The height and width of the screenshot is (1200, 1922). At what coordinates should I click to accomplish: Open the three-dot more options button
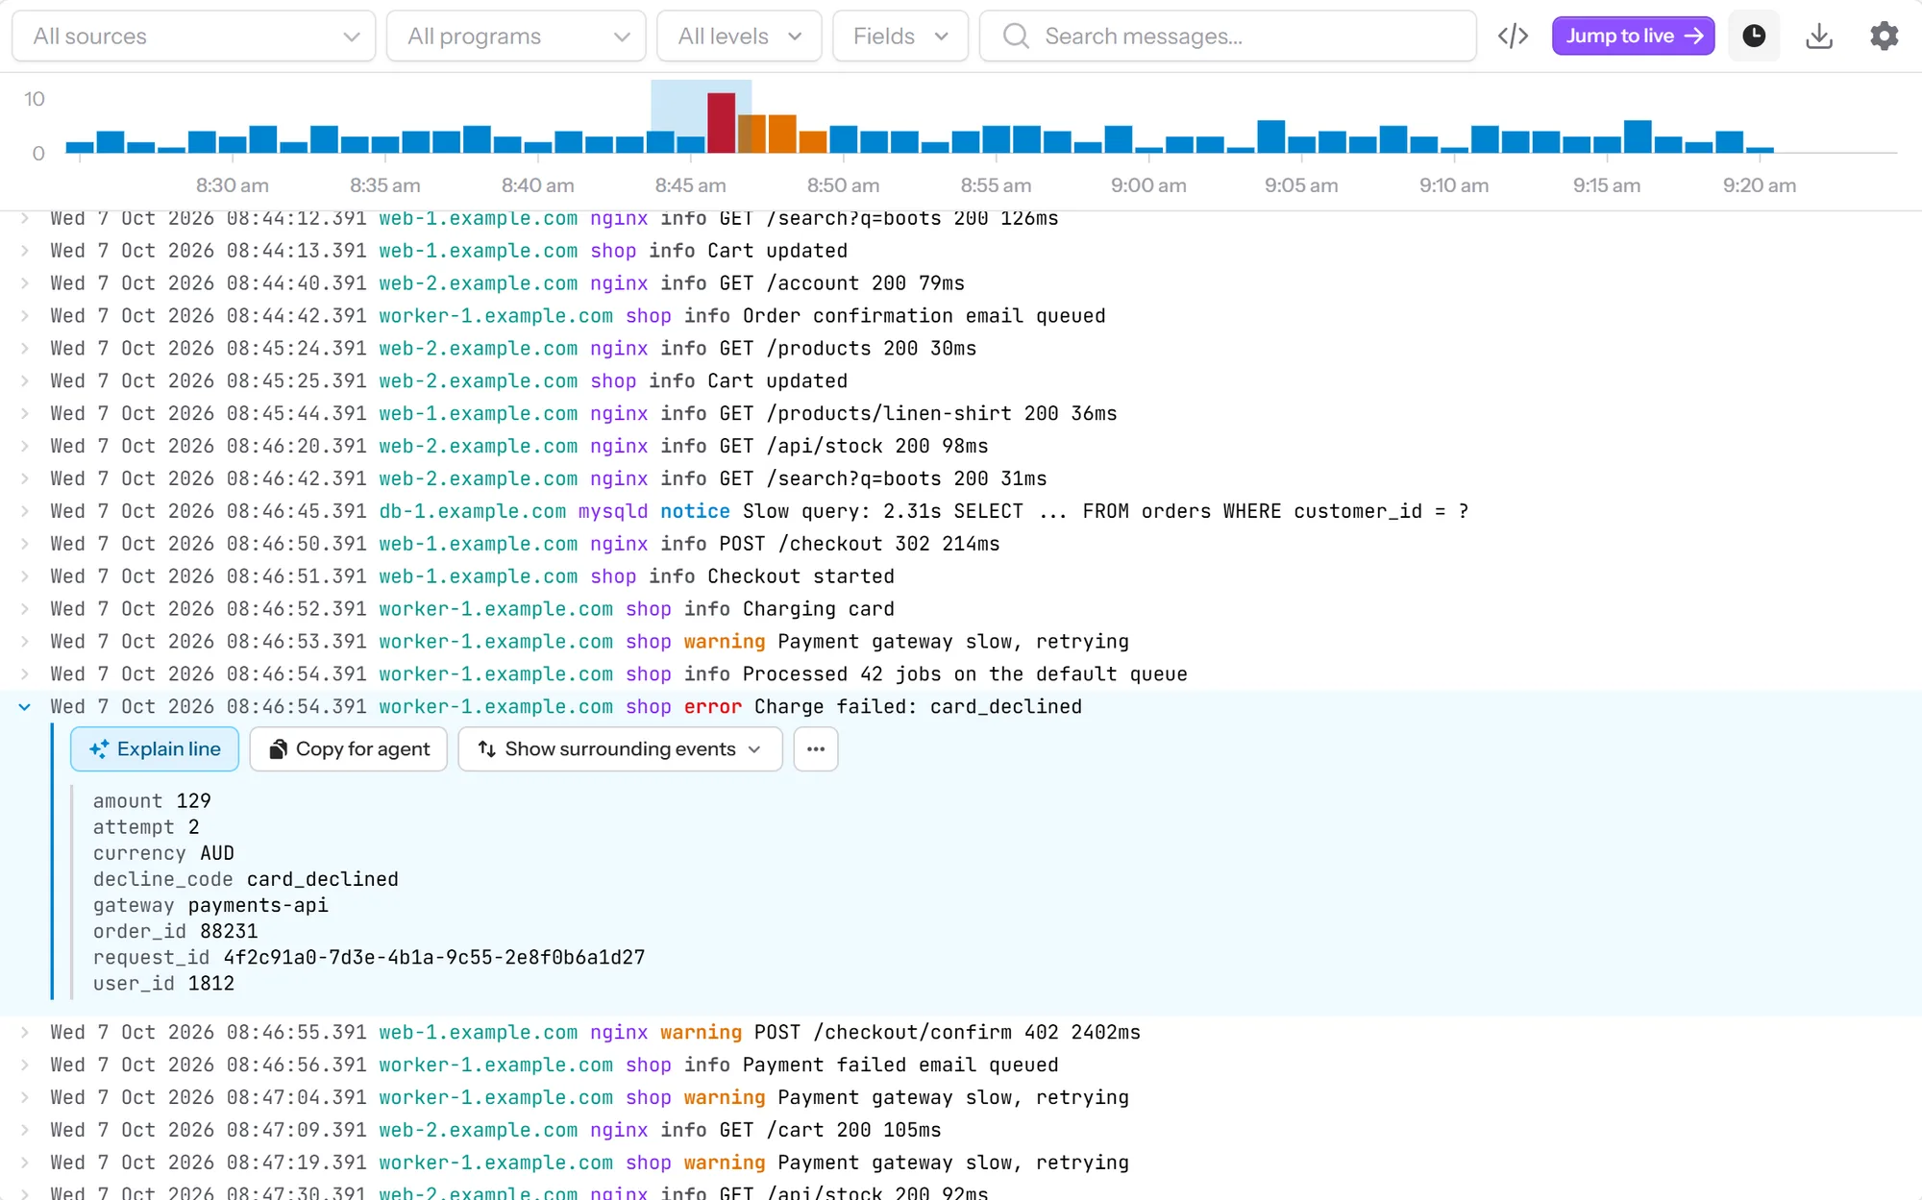(x=816, y=749)
